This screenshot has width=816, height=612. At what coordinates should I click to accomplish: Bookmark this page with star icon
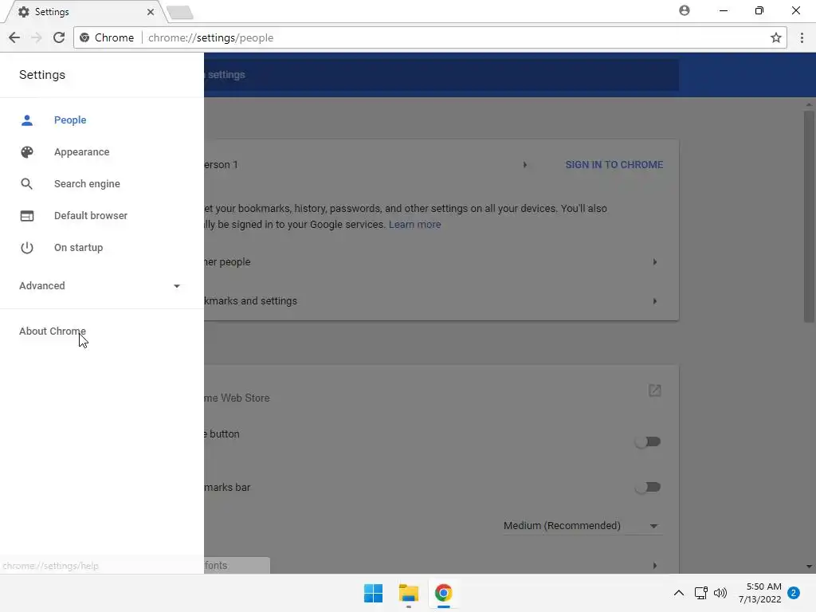[776, 37]
